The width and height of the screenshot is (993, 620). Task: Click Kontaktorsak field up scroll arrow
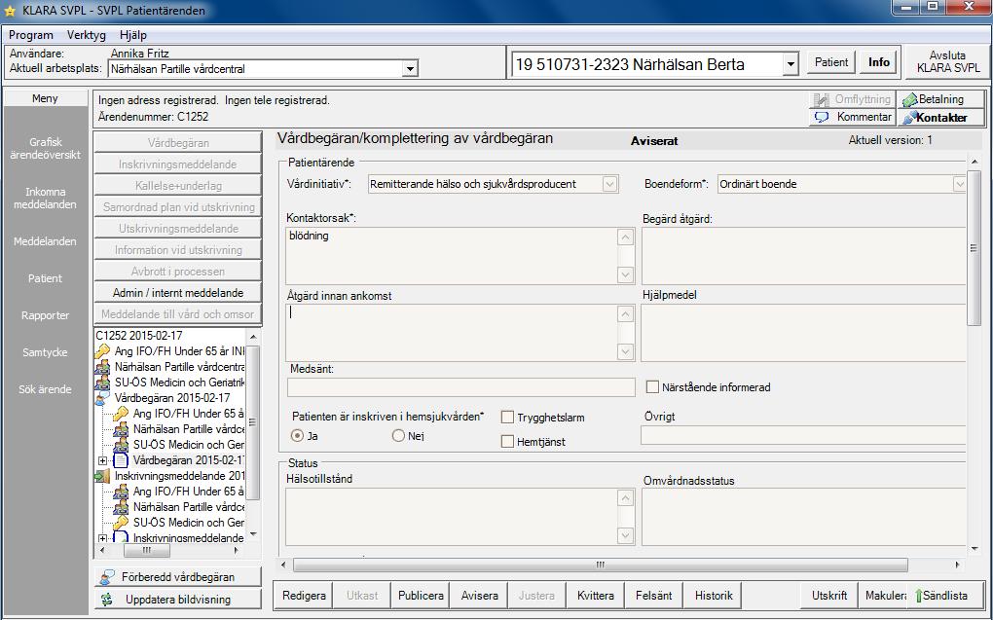625,237
